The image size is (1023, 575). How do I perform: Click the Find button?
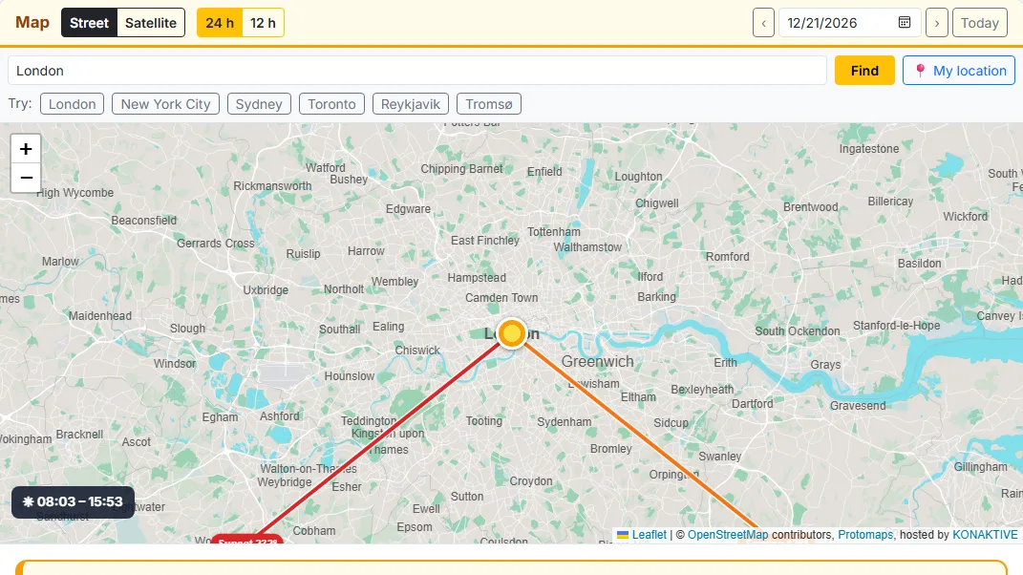(x=864, y=71)
